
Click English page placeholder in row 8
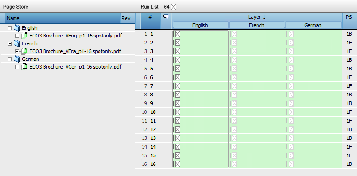[x=178, y=95]
